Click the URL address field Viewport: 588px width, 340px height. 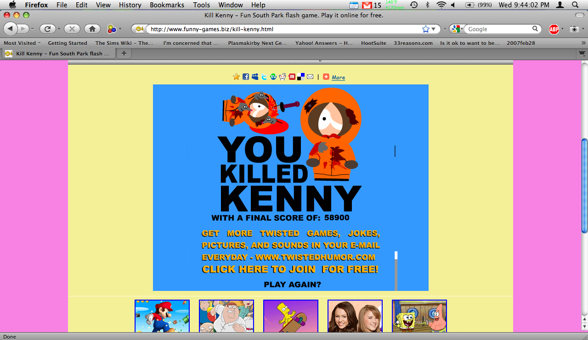284,29
